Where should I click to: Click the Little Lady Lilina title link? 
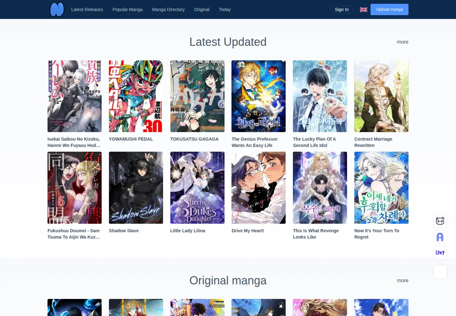188,231
